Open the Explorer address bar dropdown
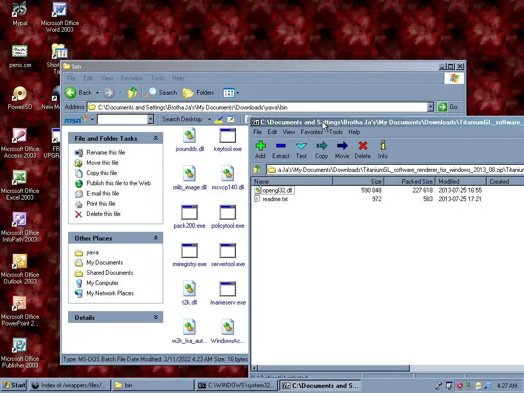The width and height of the screenshot is (524, 393). [430, 107]
